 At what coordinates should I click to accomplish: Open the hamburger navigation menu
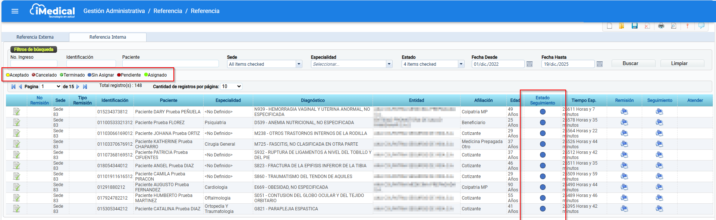15,11
